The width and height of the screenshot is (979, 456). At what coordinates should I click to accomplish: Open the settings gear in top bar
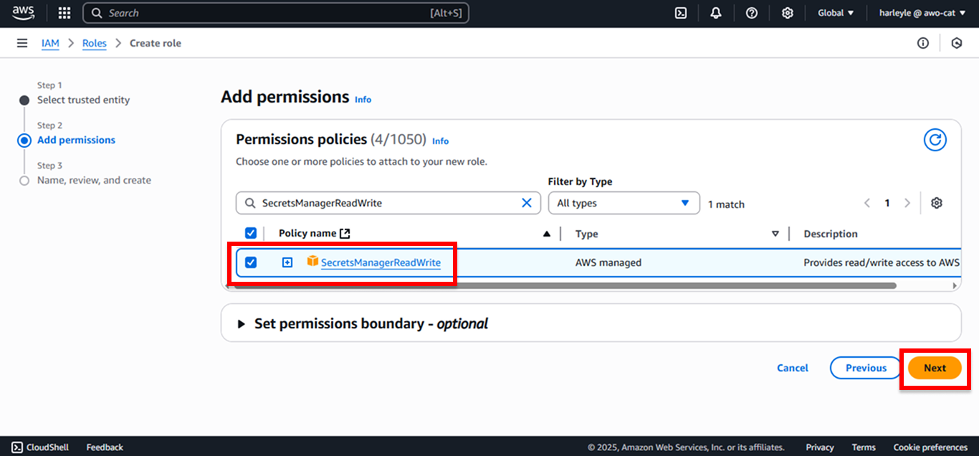[787, 13]
